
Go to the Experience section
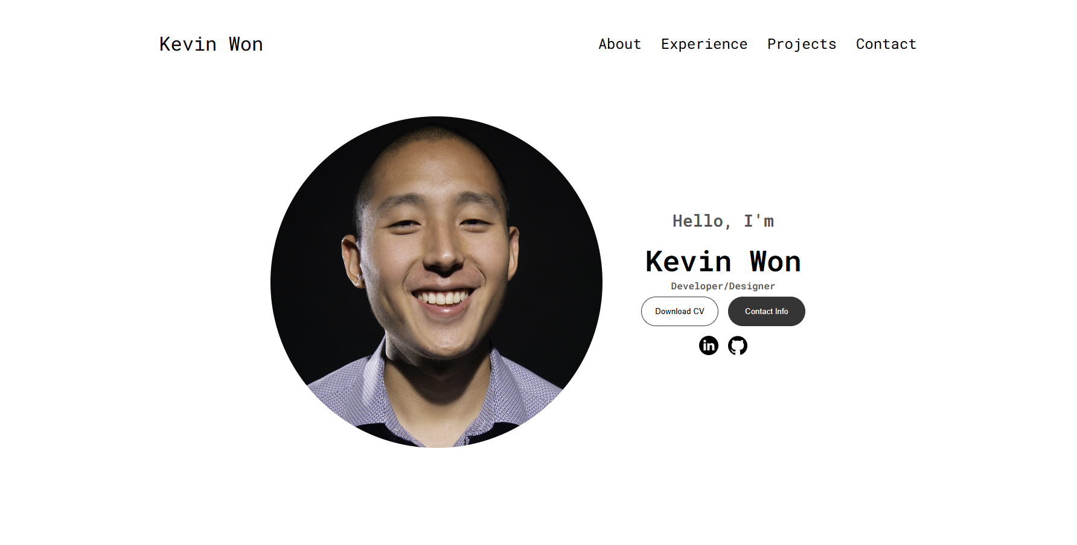point(704,44)
